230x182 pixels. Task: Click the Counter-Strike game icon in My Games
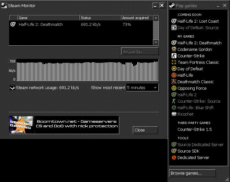(x=174, y=56)
